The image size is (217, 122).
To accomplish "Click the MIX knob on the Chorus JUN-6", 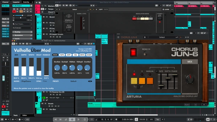I will 190,79.
